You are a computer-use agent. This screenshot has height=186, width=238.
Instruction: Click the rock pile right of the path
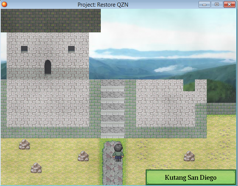189,156
